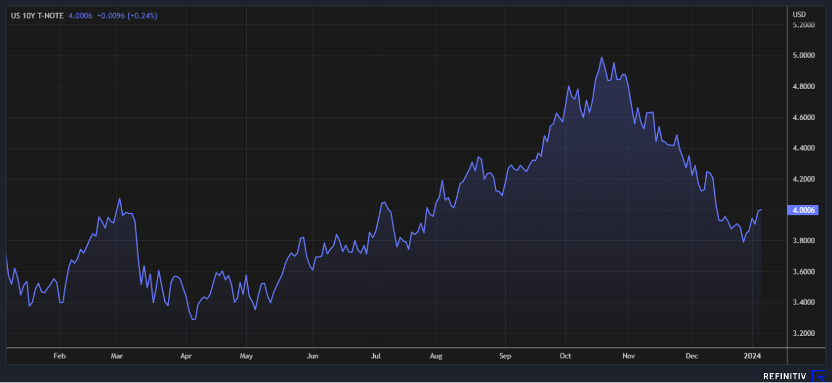Click the (+0.24%) percent change
This screenshot has width=832, height=383.
point(143,15)
